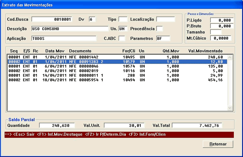The image size is (243, 157).
Task: Click the value 454,16 in Val.Movimentado
Action: tap(215, 80)
